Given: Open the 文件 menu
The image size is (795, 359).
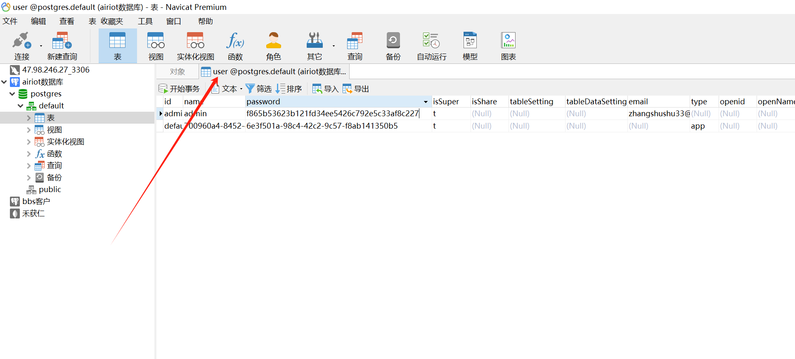Looking at the screenshot, I should [x=10, y=21].
